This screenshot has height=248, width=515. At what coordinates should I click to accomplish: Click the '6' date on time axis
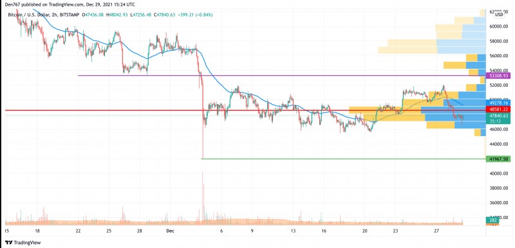point(221,231)
